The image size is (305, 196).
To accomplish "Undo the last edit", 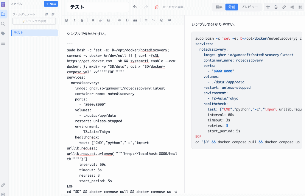I will [135, 7].
